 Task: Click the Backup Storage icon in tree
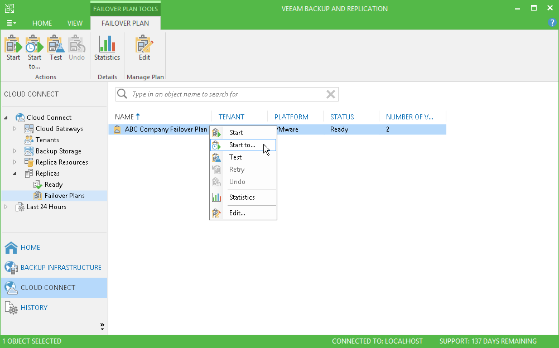[29, 151]
